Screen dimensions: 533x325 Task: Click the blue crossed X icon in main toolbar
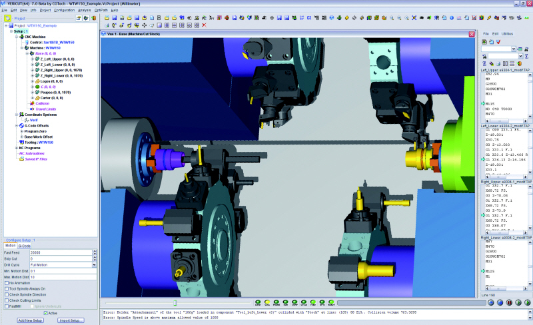point(414,18)
